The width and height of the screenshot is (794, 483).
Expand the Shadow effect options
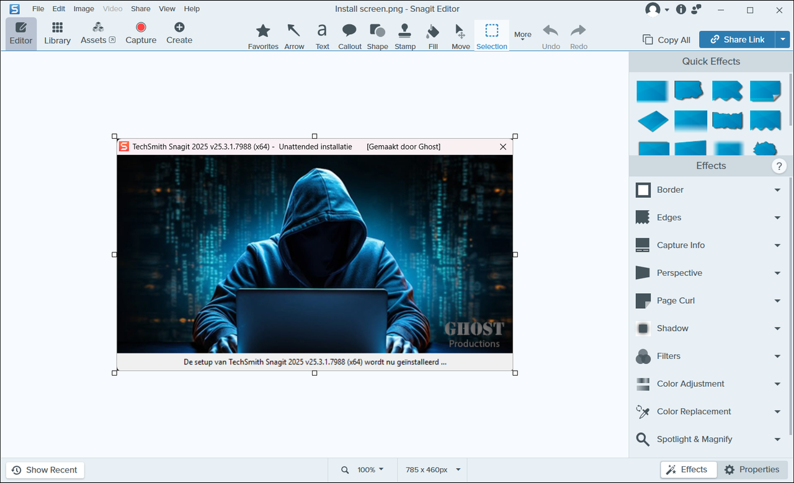777,329
